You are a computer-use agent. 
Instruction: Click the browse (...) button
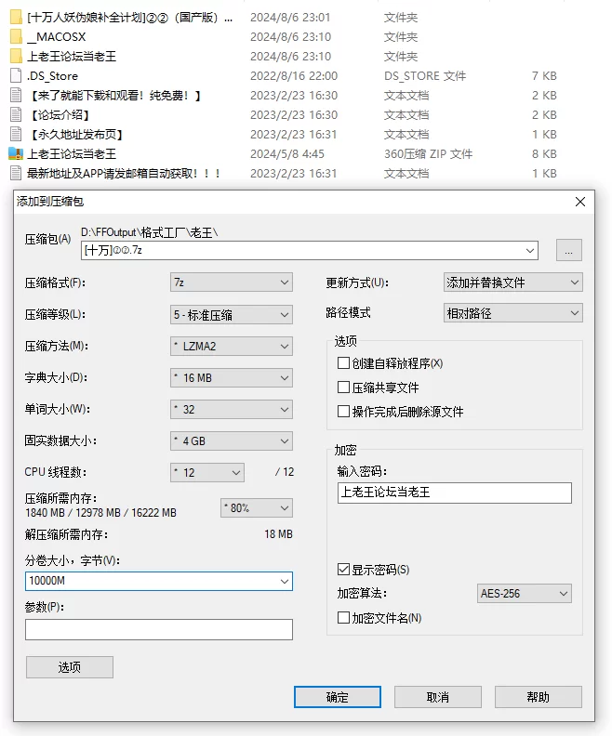point(569,250)
